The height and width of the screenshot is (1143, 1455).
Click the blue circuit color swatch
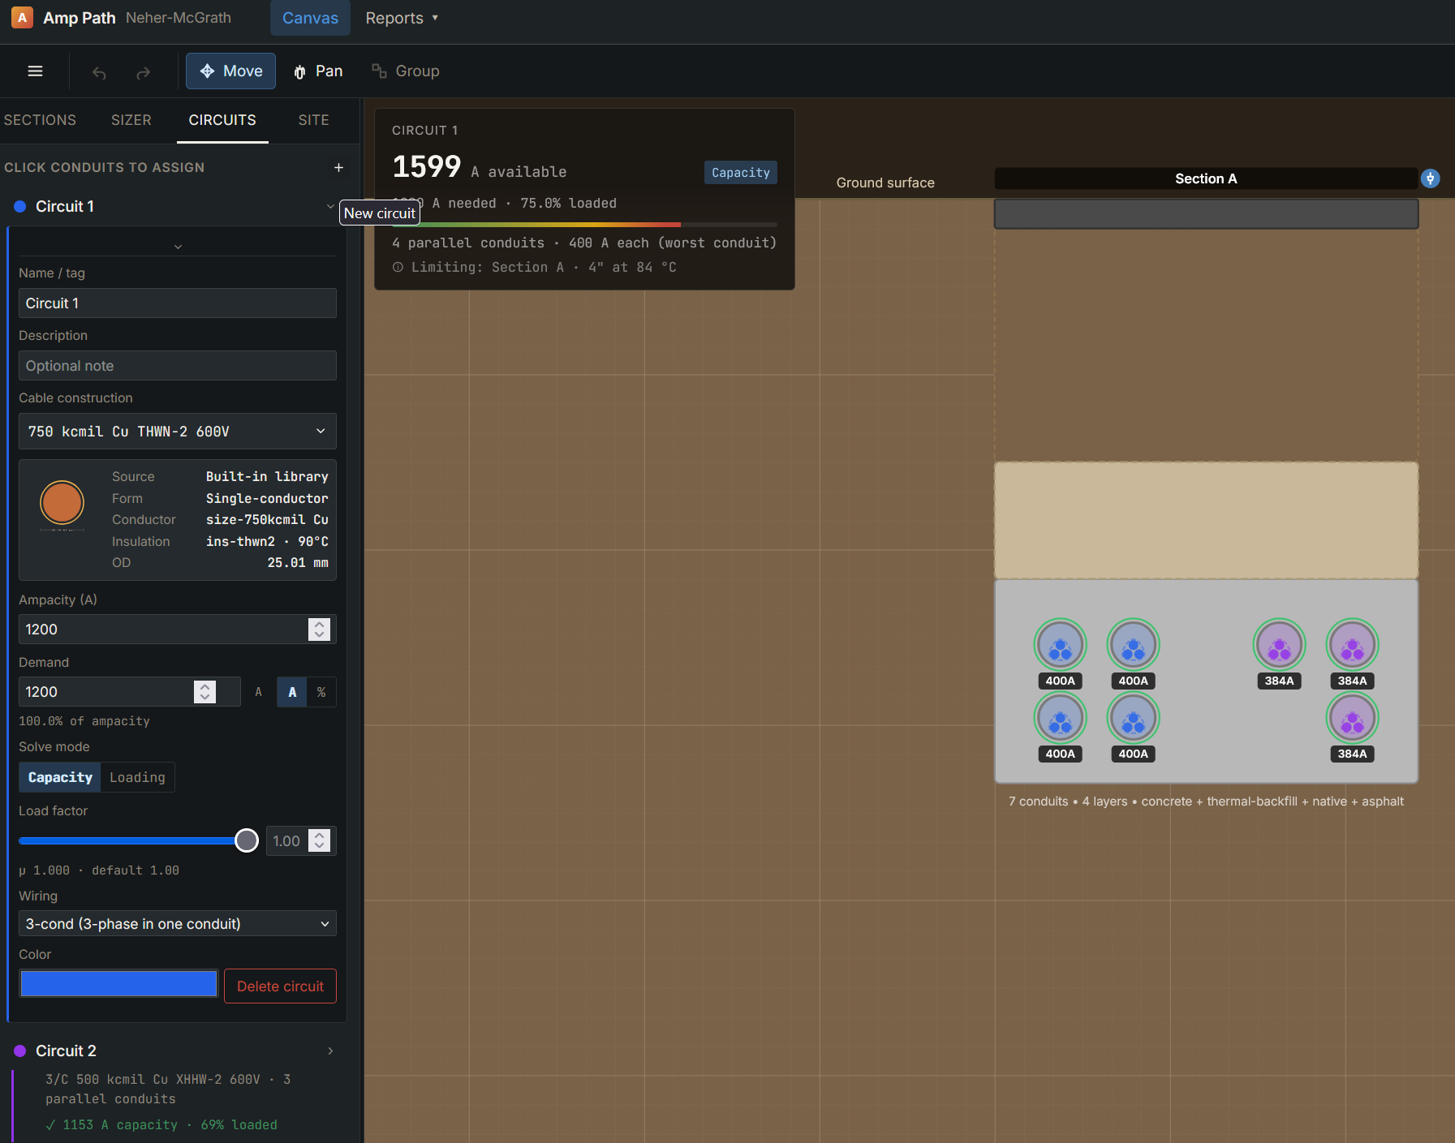click(x=118, y=984)
